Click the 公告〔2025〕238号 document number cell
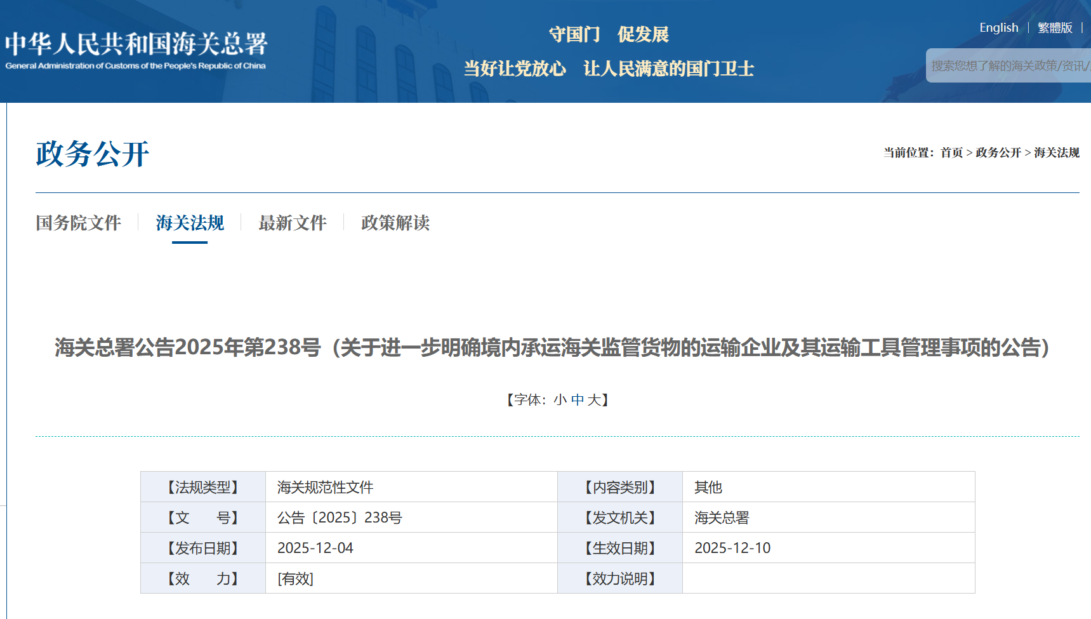 point(340,517)
